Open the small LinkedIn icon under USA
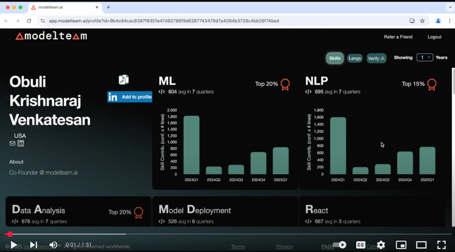This screenshot has height=252, width=455. (x=21, y=143)
